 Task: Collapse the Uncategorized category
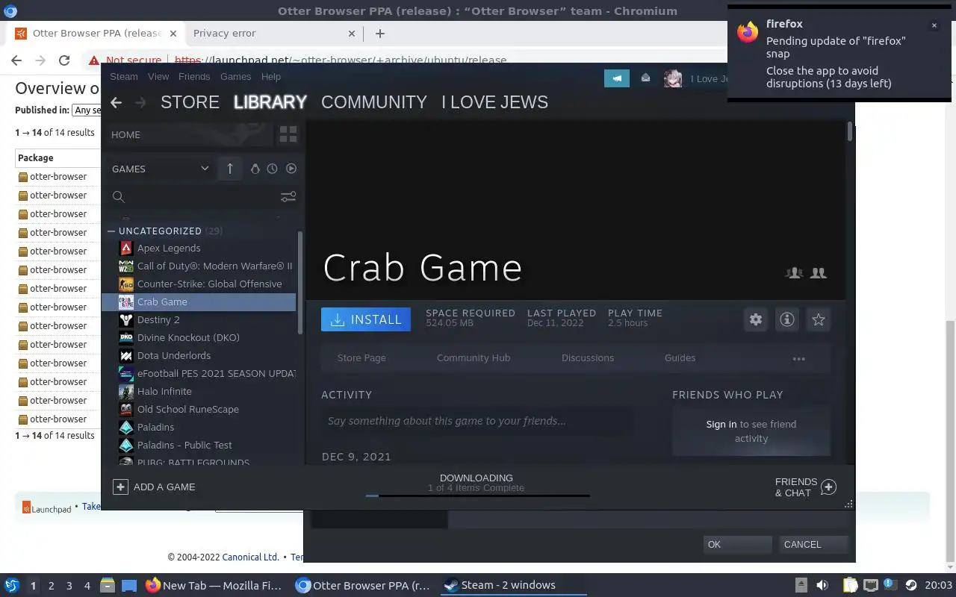111,231
